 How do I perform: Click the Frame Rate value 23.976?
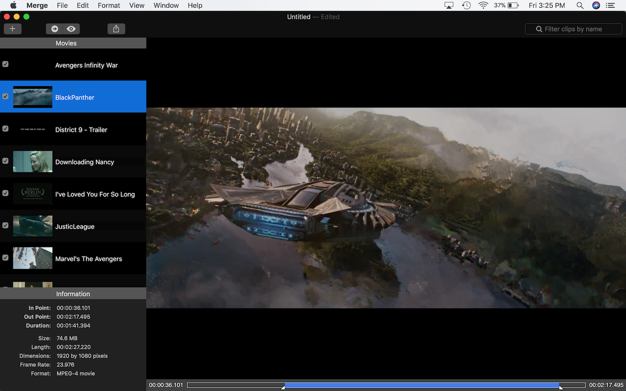point(66,365)
